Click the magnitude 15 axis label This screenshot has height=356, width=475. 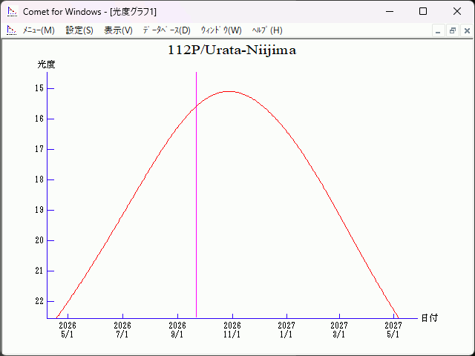pyautogui.click(x=39, y=88)
